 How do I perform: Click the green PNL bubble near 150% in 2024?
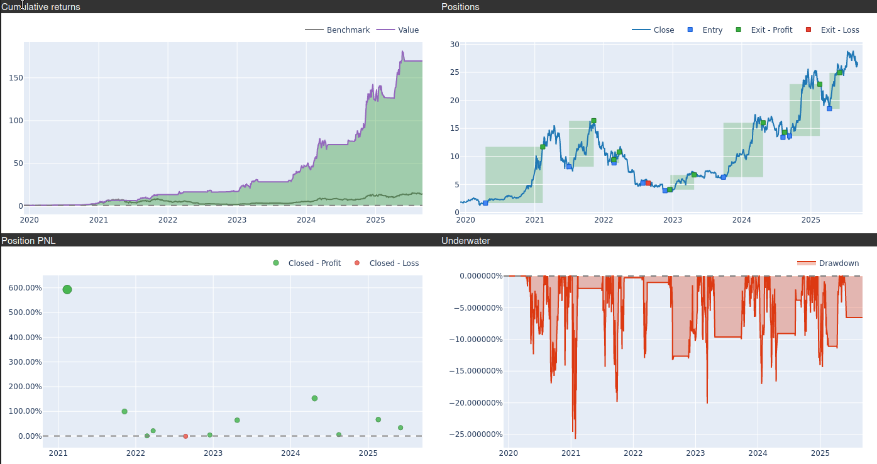click(x=314, y=399)
